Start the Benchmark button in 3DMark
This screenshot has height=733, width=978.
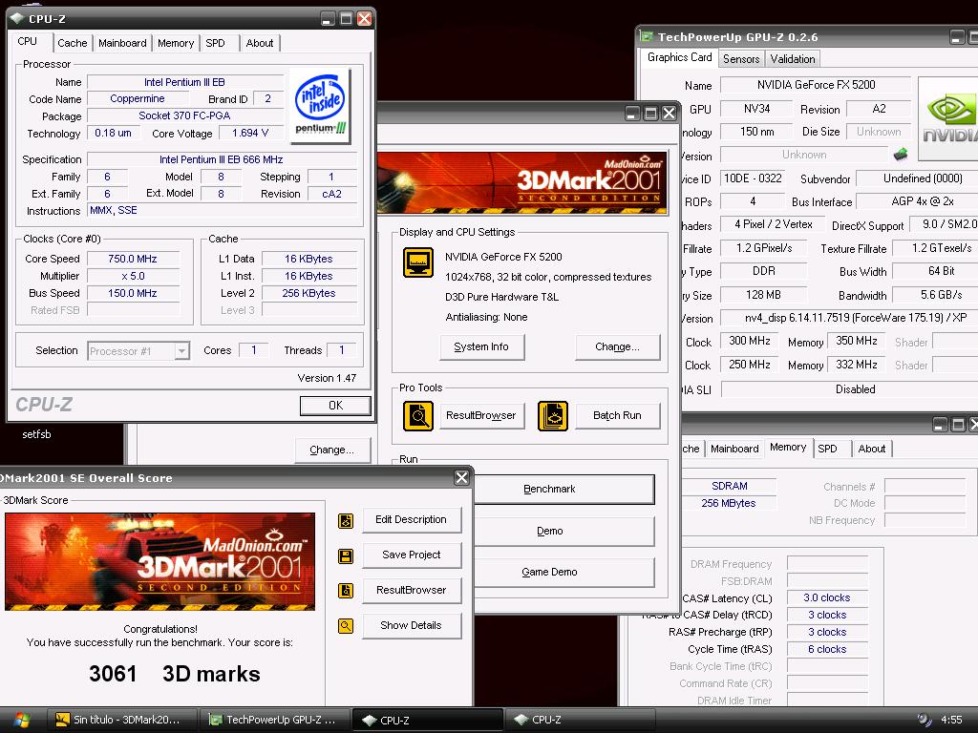(x=563, y=490)
